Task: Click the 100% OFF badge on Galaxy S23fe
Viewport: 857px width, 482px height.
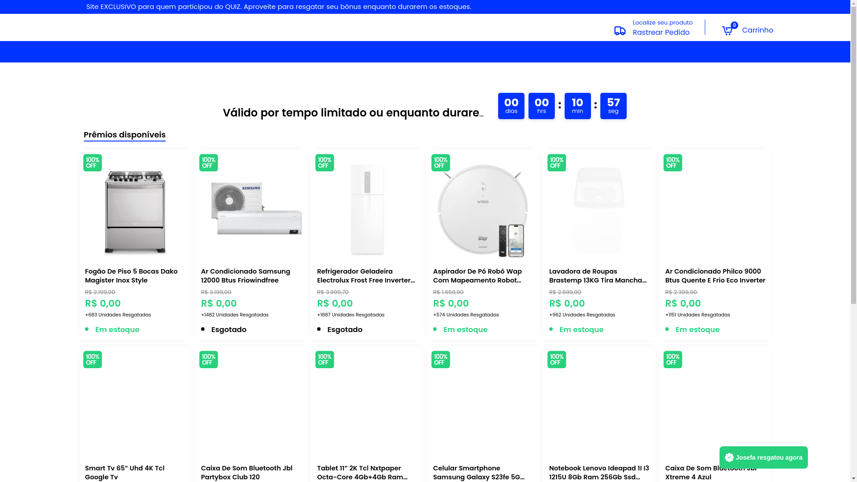Action: [x=441, y=360]
